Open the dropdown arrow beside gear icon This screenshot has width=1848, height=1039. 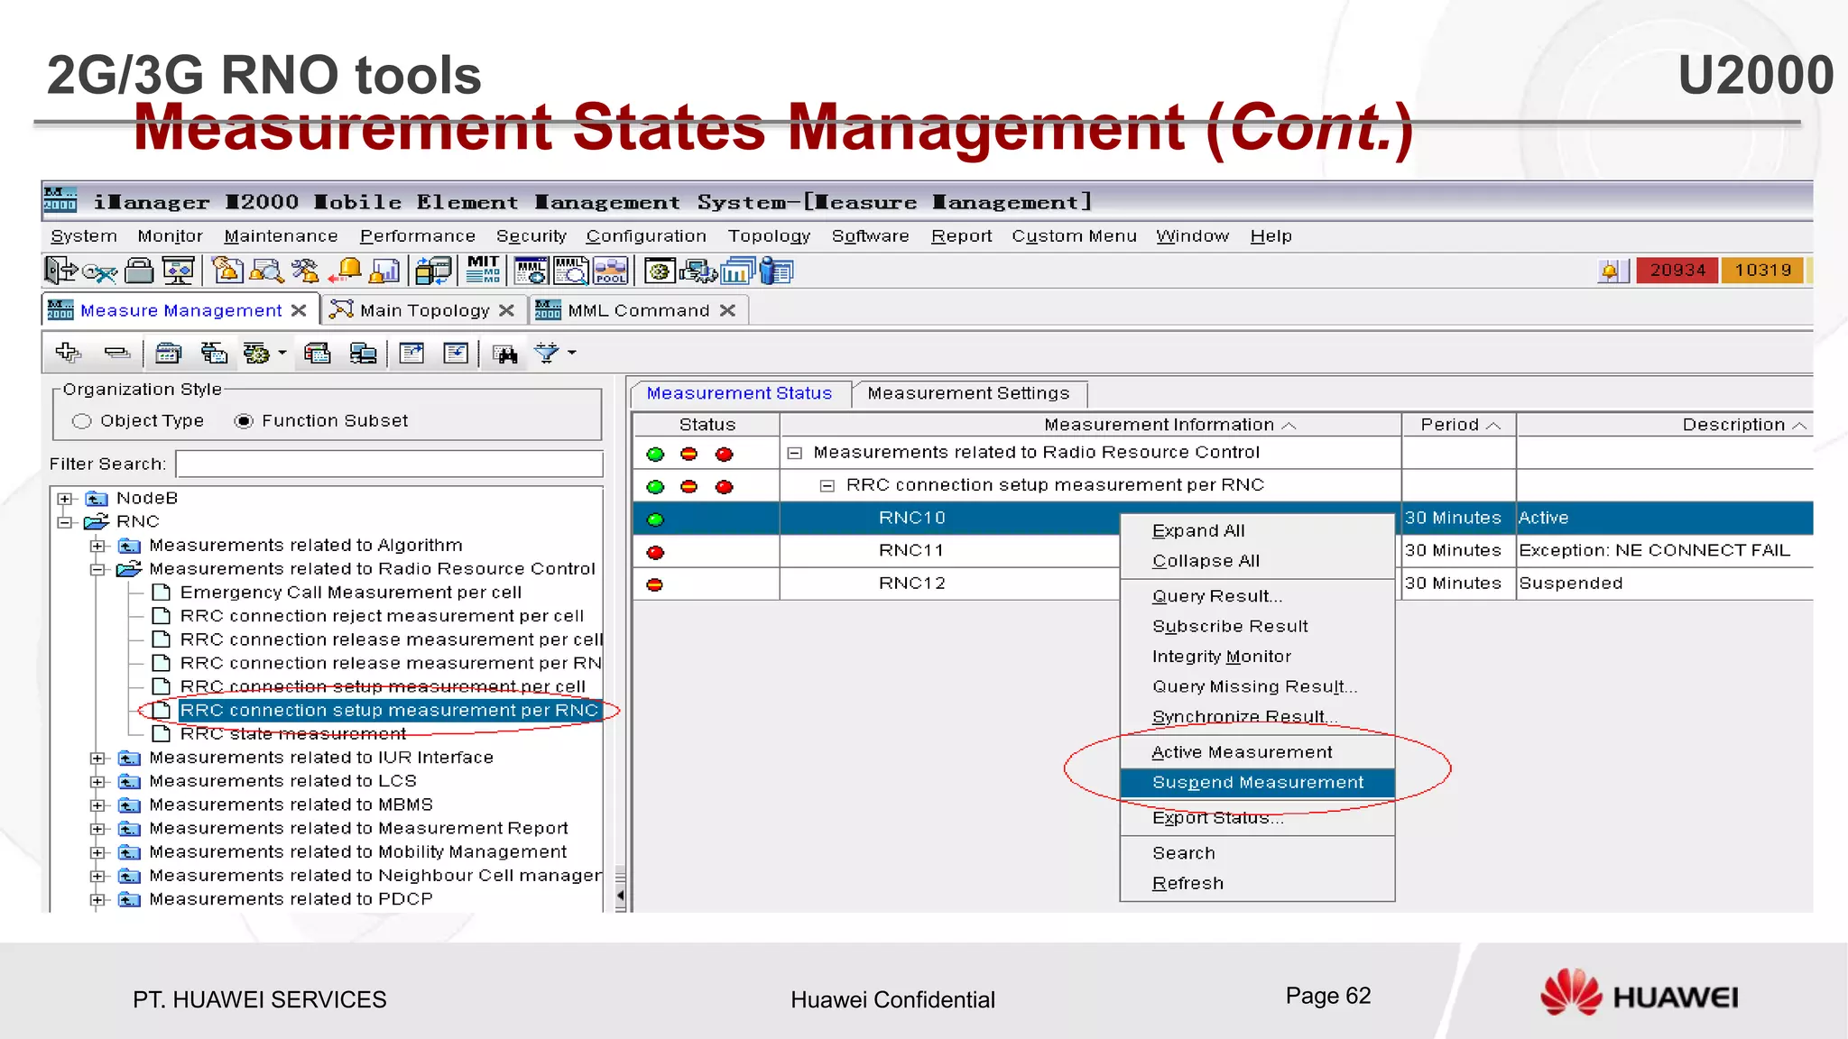click(282, 353)
